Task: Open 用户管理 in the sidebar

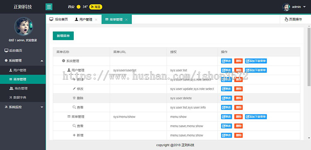Action: click(23, 70)
